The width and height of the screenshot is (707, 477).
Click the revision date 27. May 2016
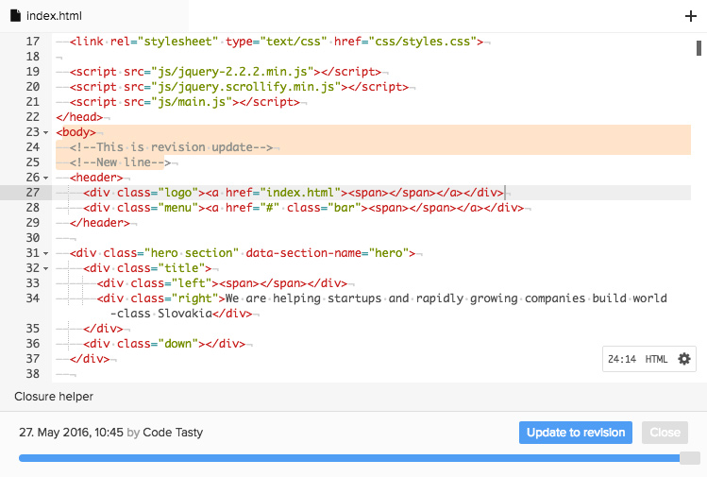click(71, 433)
